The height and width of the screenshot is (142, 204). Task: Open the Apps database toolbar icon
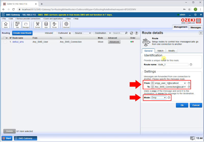46,25
